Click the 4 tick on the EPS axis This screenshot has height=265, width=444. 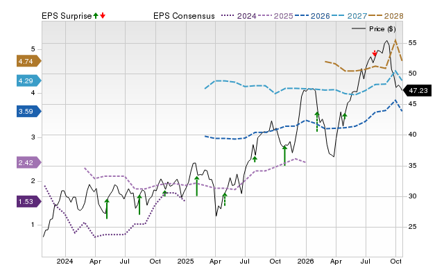point(33,93)
